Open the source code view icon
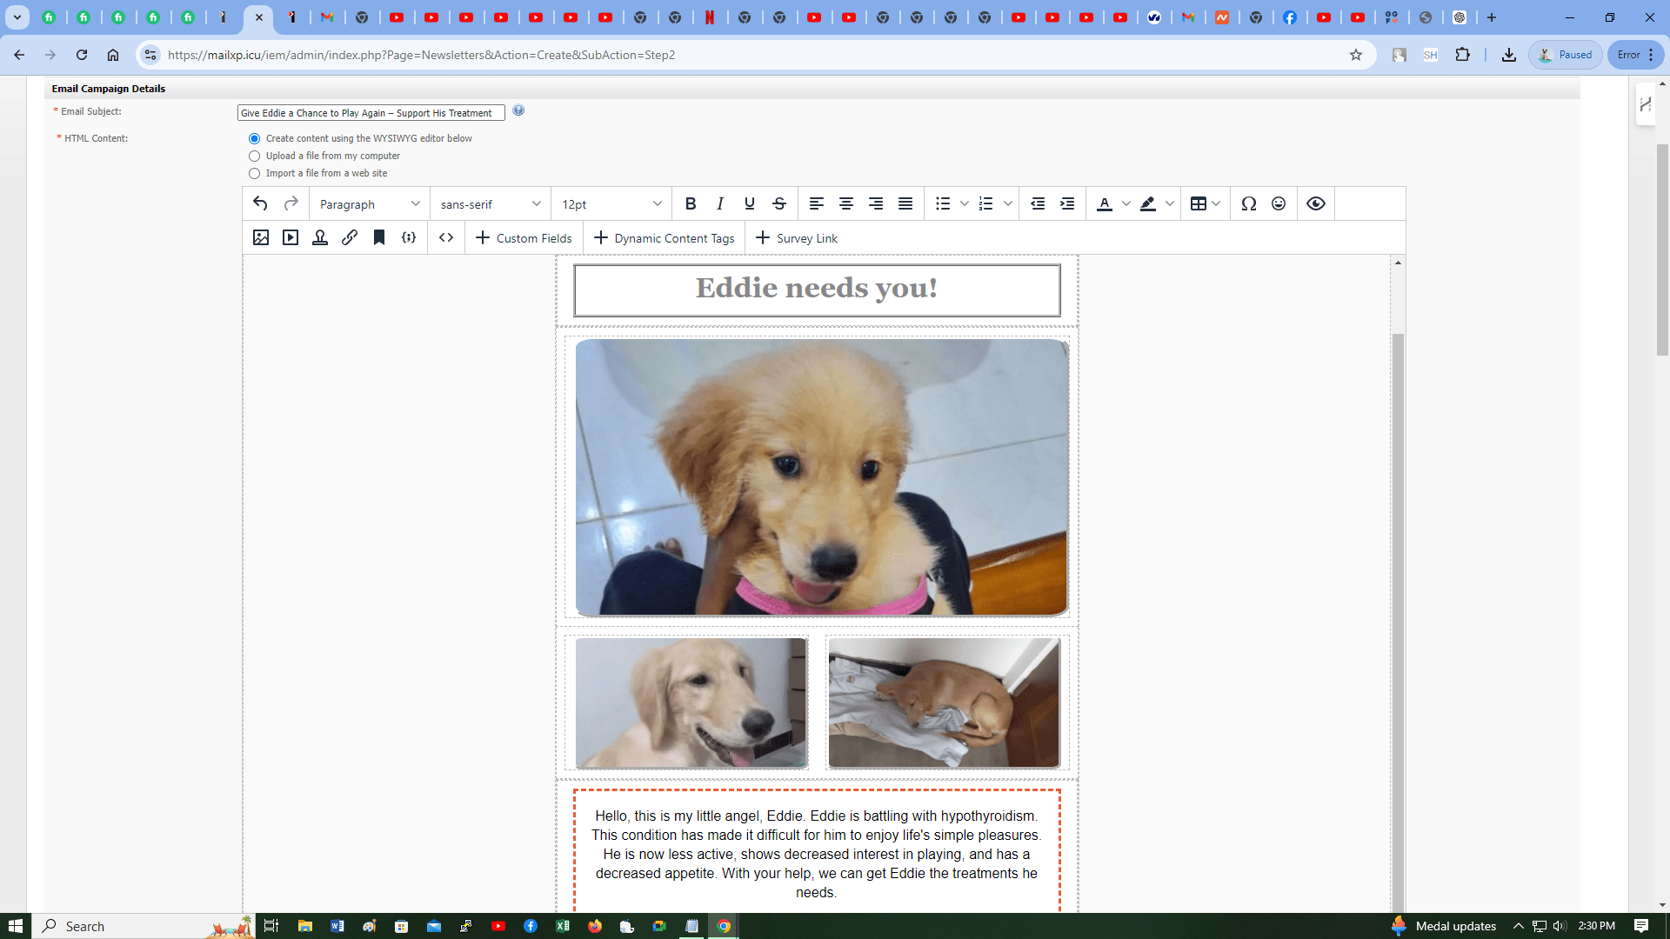The image size is (1670, 939). point(446,237)
